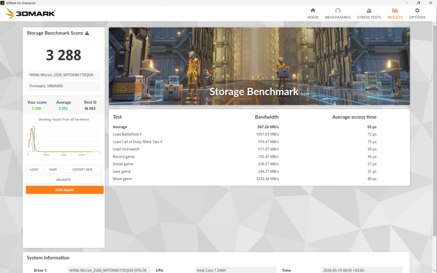Click the Time value 2026-05-19 08:05
This screenshot has height=273, width=437.
[362, 270]
